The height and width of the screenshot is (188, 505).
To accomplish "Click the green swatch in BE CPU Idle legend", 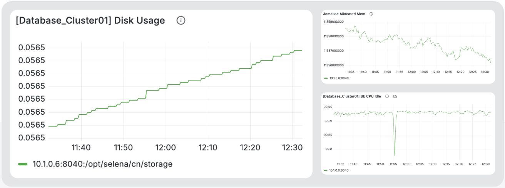I will pos(326,170).
